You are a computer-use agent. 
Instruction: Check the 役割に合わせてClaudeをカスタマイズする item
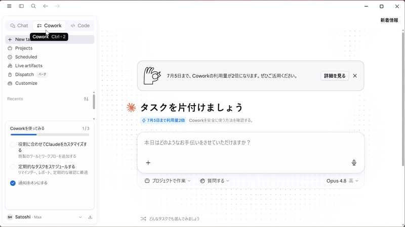(13, 145)
